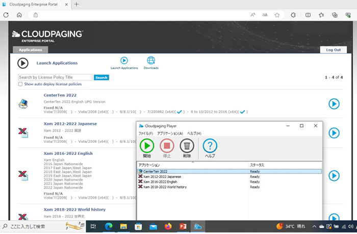
Task: Open the favorites list icon in browser toolbar
Action: (321, 15)
